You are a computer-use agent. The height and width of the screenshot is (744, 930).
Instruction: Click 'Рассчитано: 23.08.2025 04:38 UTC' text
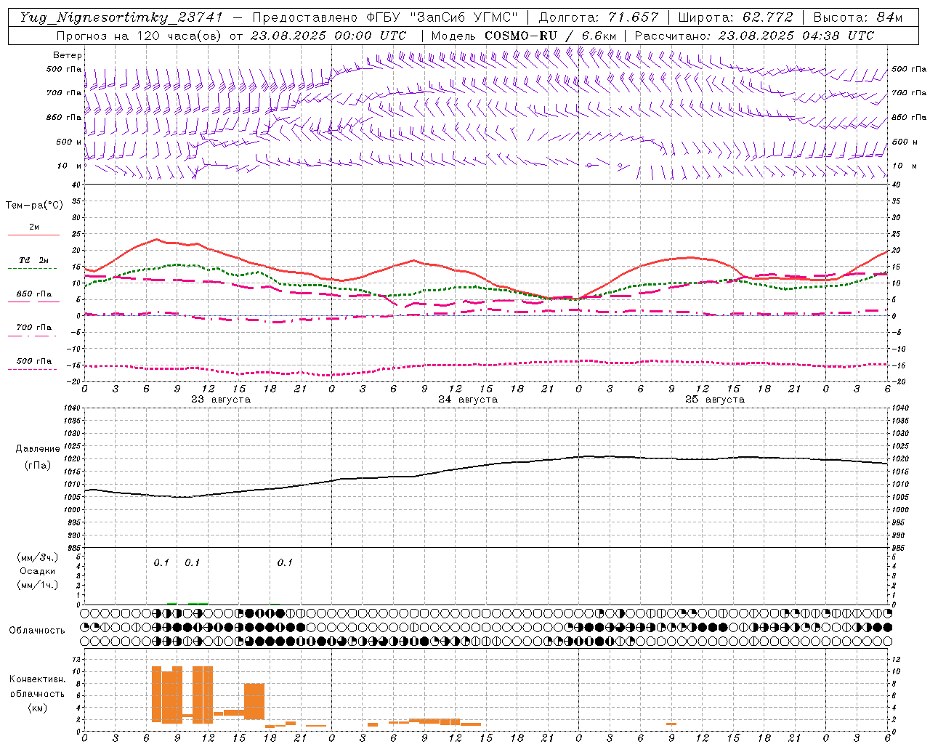tap(754, 36)
